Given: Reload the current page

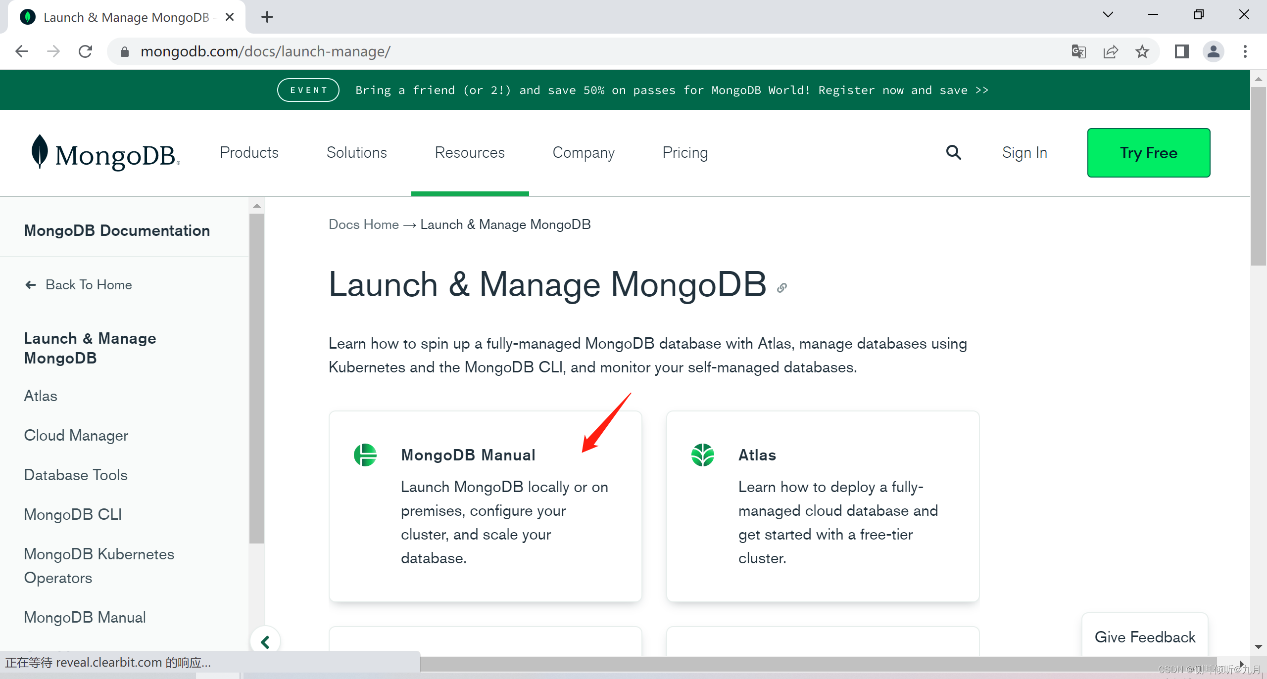Looking at the screenshot, I should (86, 51).
